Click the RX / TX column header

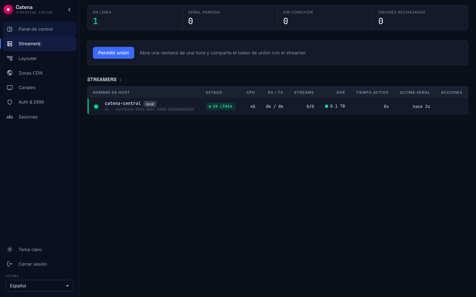(x=275, y=92)
